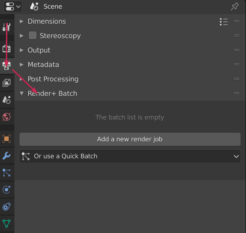Toggle the pin icon in header
This screenshot has width=246, height=233.
click(x=235, y=7)
